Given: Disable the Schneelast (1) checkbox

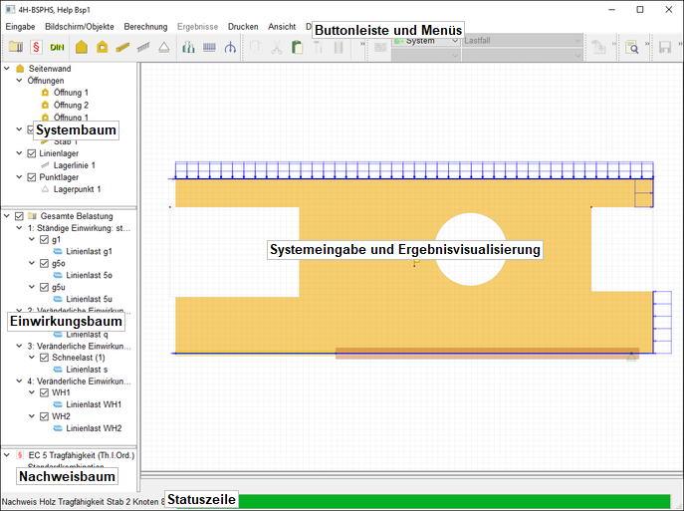Looking at the screenshot, I should click(x=44, y=357).
